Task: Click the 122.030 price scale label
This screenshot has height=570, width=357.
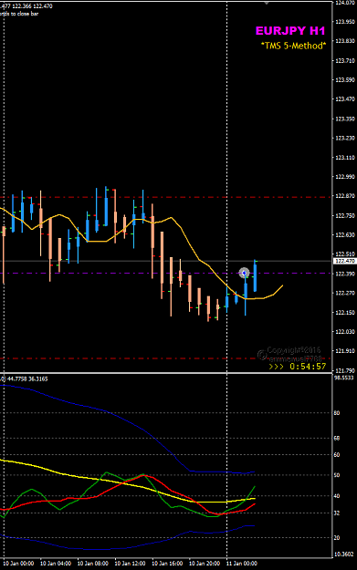Action: coord(344,332)
